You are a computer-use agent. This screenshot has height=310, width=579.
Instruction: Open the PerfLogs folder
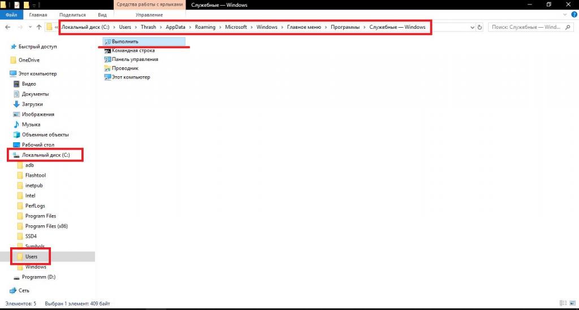click(x=32, y=206)
